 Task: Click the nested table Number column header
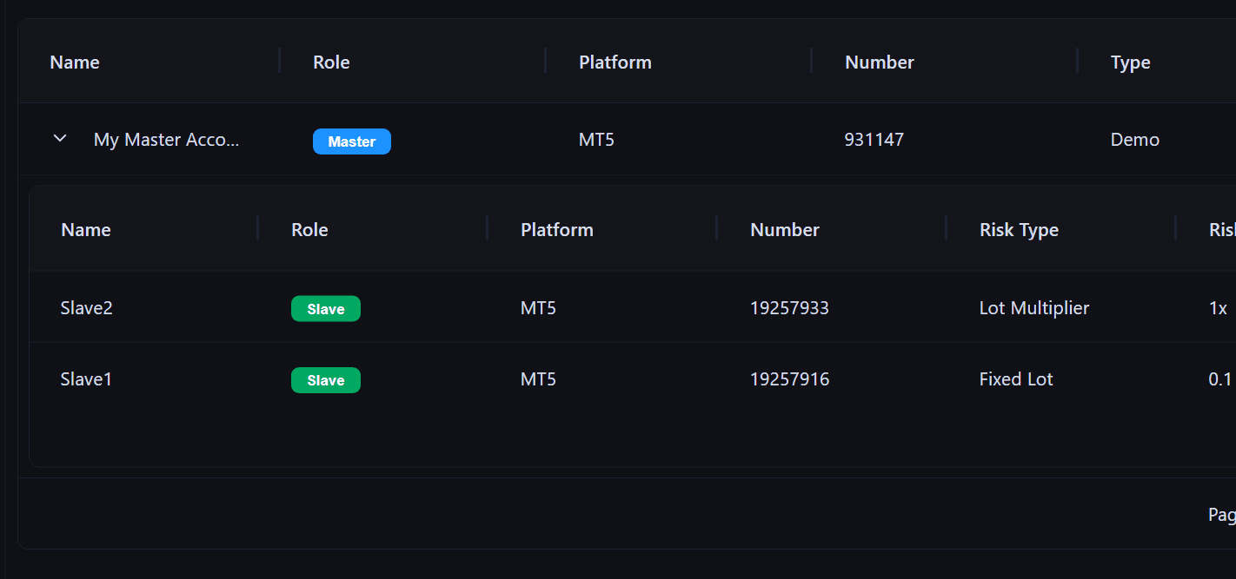point(784,230)
